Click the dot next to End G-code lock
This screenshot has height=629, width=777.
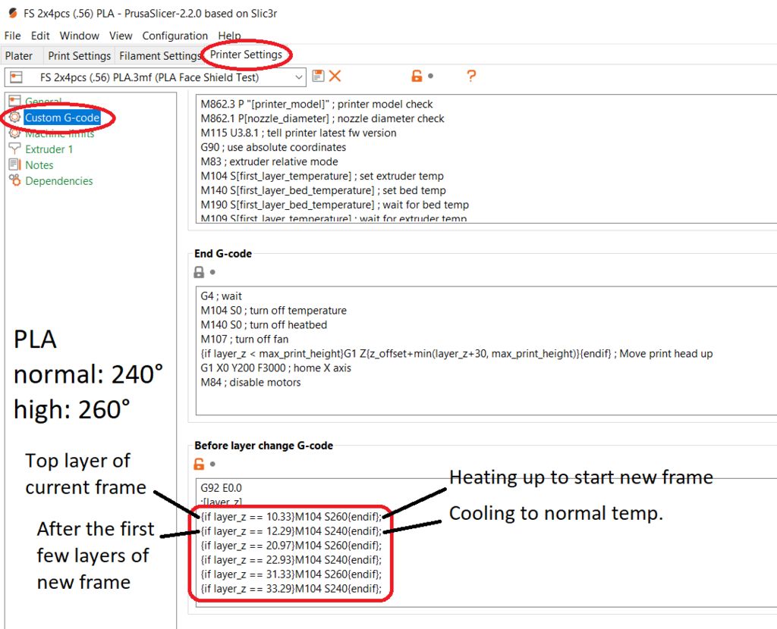point(212,272)
